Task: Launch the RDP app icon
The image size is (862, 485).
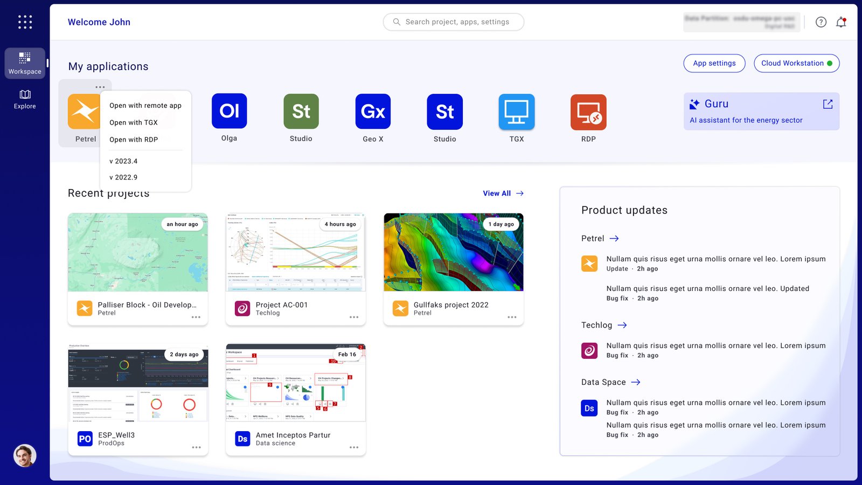Action: (x=588, y=112)
